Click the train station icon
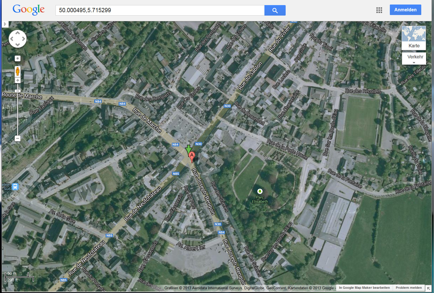Image resolution: width=434 pixels, height=293 pixels. [x=15, y=186]
